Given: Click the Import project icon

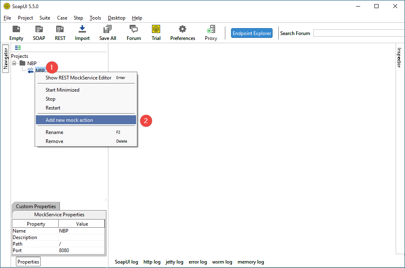Looking at the screenshot, I should (x=82, y=29).
